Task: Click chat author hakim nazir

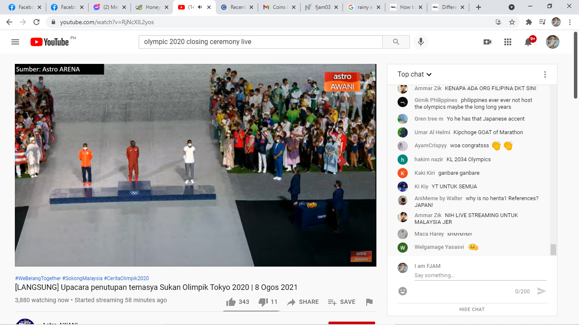Action: 429,160
